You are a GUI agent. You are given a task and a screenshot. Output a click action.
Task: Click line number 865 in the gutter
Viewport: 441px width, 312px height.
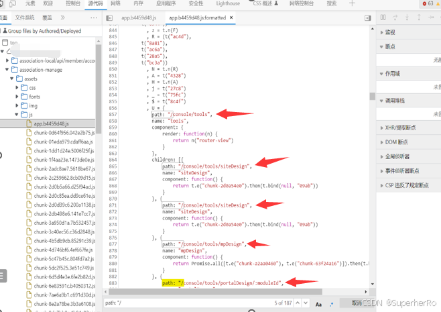click(113, 166)
